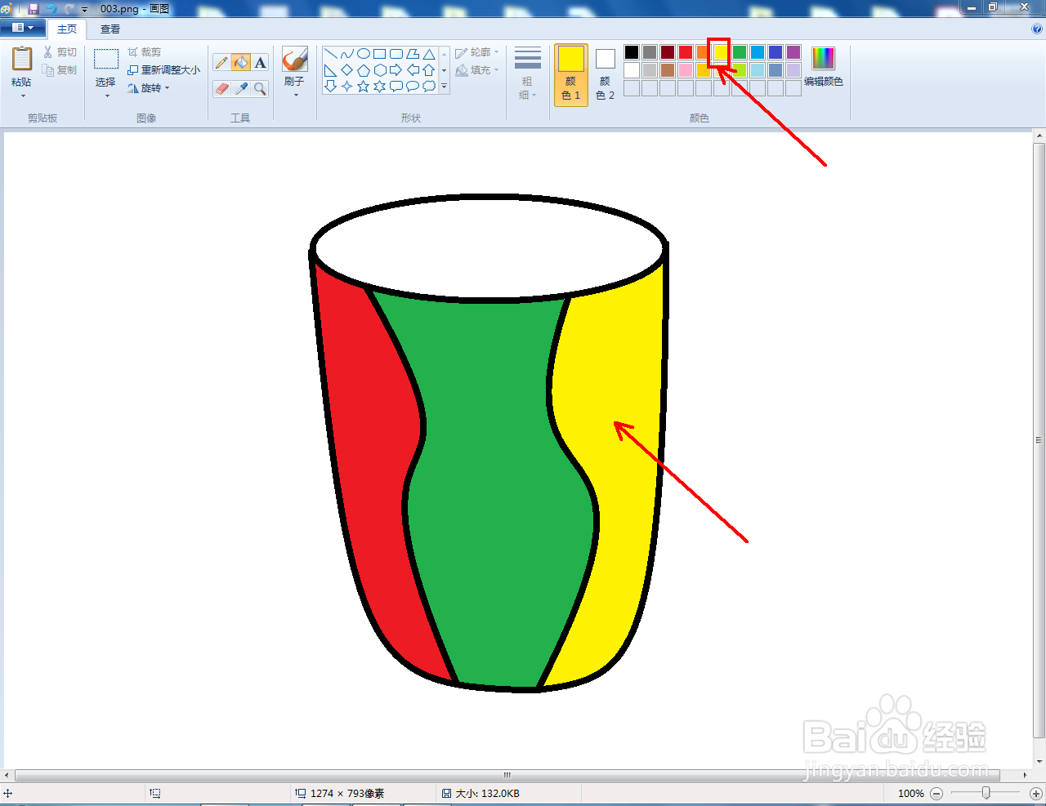
Task: Choose the right arrow shape
Action: tap(396, 70)
